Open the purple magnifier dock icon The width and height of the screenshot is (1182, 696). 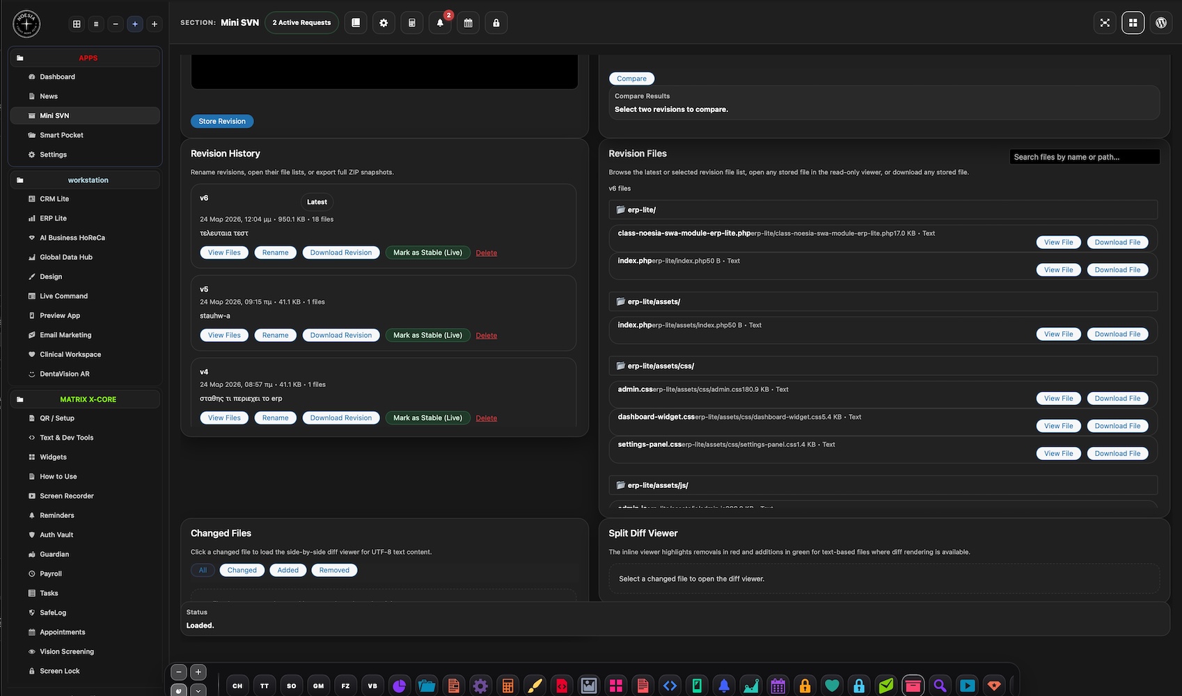coord(940,686)
